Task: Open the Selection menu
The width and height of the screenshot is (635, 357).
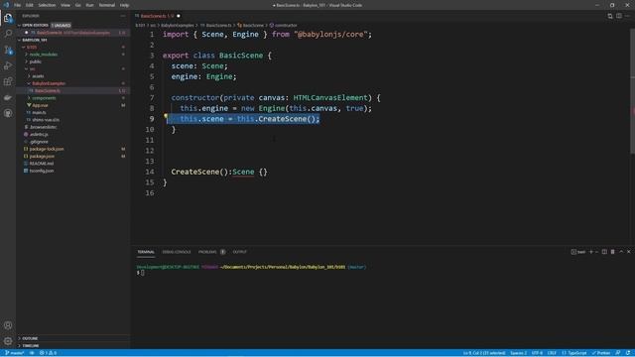Action: [x=47, y=5]
